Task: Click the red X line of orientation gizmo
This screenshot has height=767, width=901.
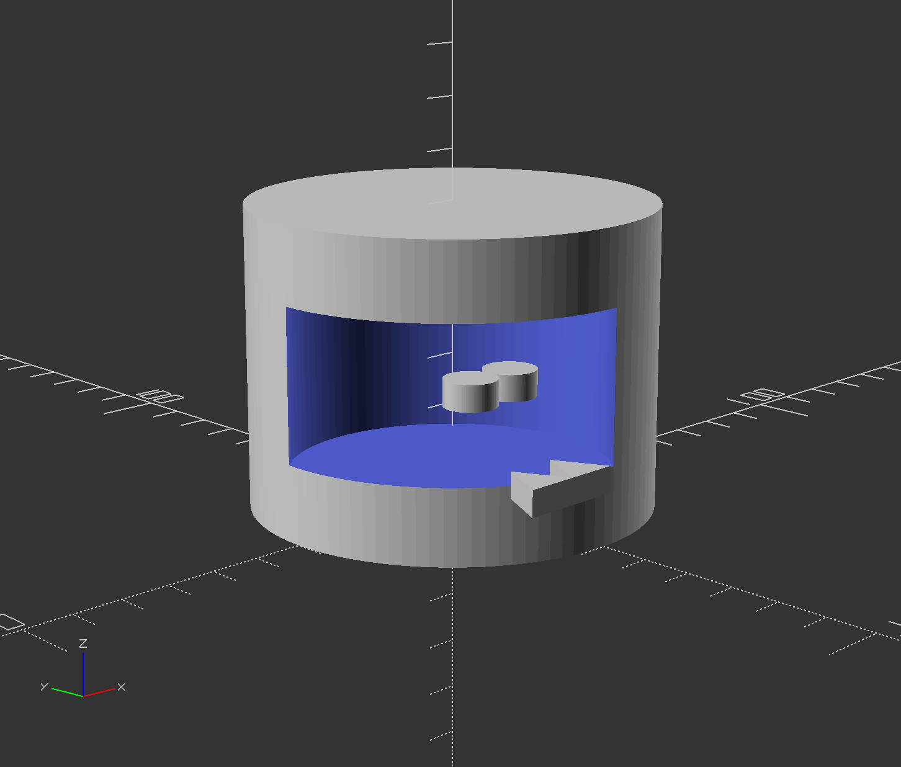Action: tap(99, 692)
